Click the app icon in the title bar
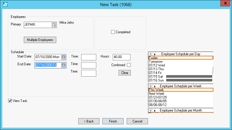The image size is (232, 130). click(x=5, y=4)
